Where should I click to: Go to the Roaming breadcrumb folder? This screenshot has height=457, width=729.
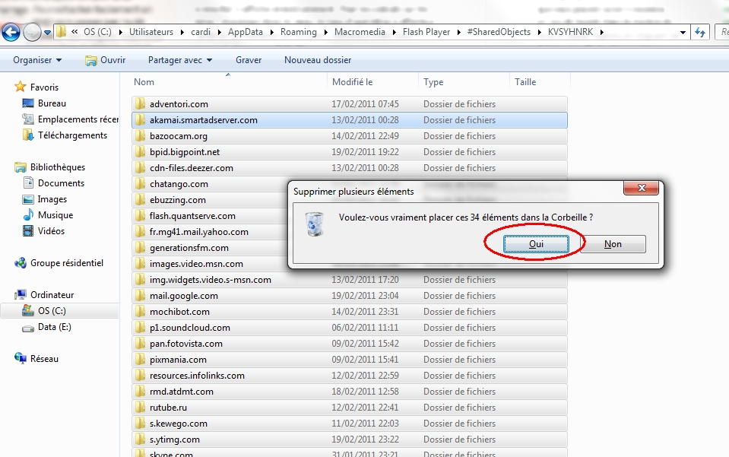point(299,32)
